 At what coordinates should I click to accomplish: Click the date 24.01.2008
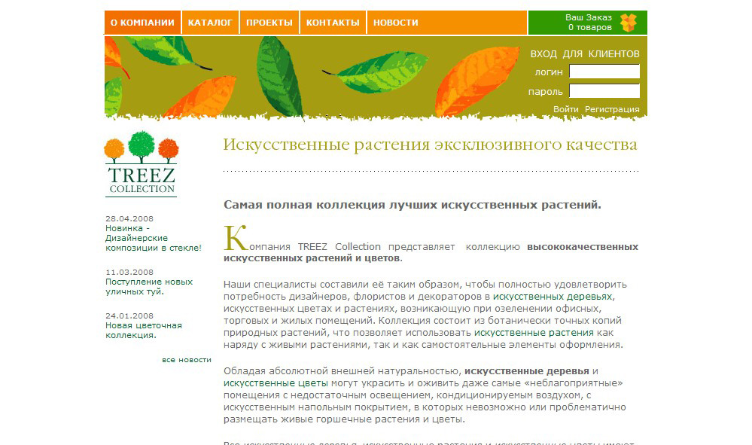coord(129,316)
